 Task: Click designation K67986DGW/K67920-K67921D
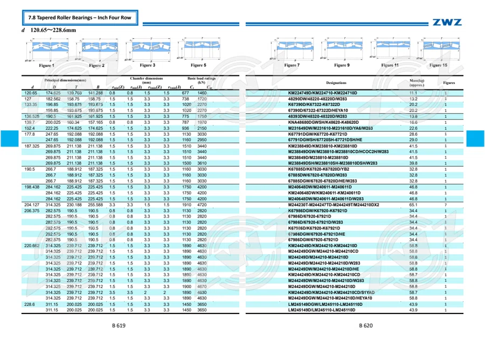pyautogui.click(x=317, y=211)
